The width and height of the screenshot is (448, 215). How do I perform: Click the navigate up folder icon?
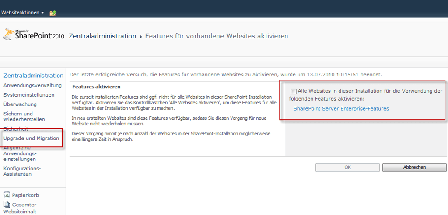coord(53,13)
